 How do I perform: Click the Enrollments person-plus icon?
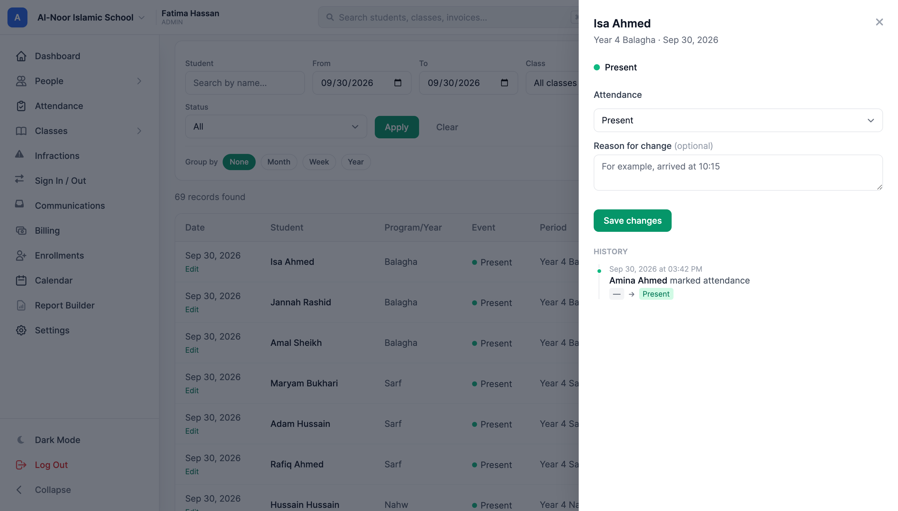21,255
